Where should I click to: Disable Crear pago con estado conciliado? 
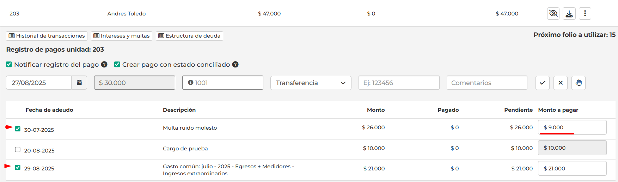click(117, 64)
